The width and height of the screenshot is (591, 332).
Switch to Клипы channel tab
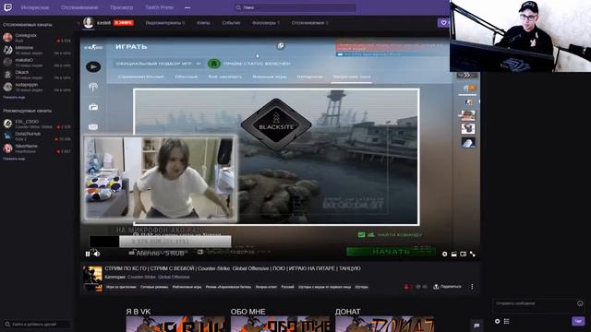pos(203,23)
